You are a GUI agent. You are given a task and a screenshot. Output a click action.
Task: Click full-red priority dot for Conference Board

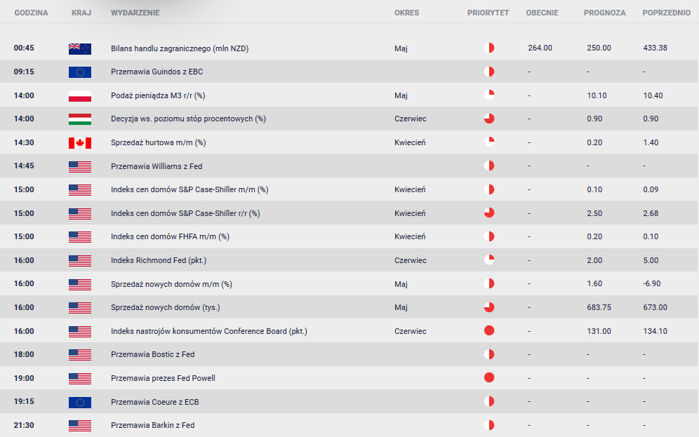pos(489,330)
